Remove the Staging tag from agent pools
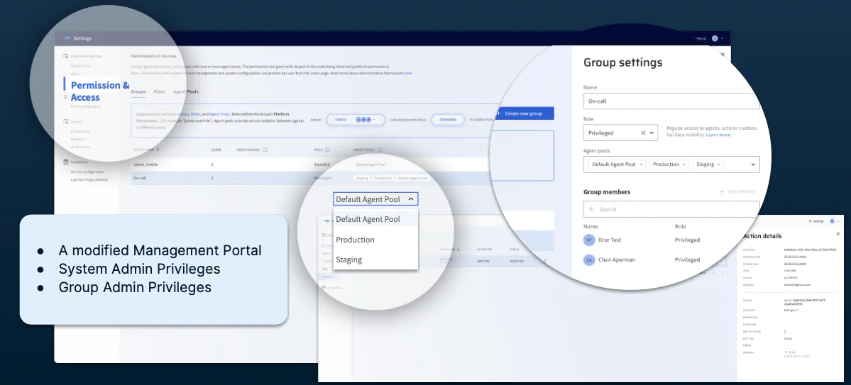Viewport: 851px width, 385px height. [x=719, y=164]
